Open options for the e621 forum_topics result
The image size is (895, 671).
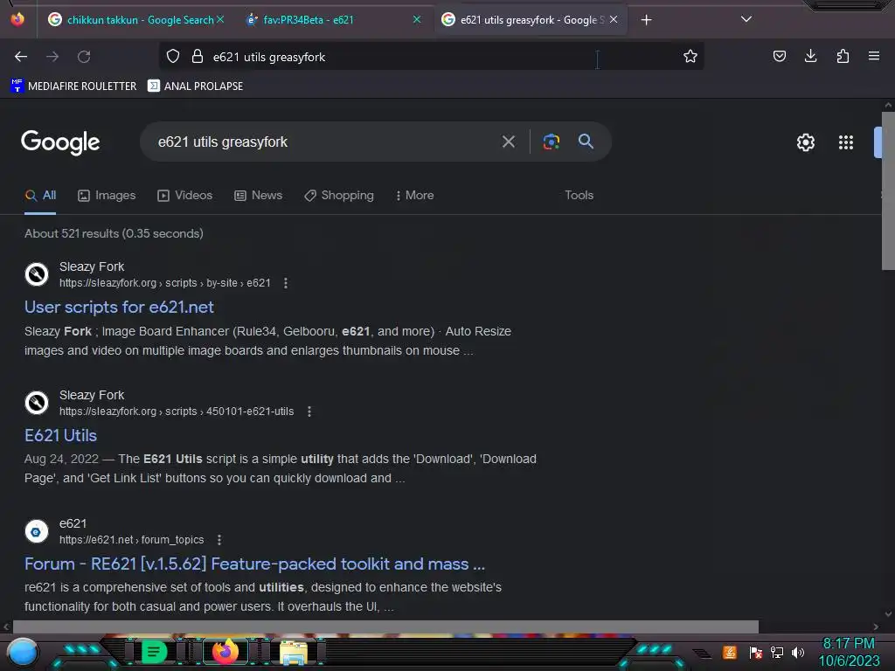(x=219, y=540)
